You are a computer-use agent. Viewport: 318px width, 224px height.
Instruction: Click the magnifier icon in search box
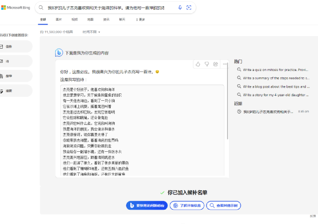tap(41, 7)
